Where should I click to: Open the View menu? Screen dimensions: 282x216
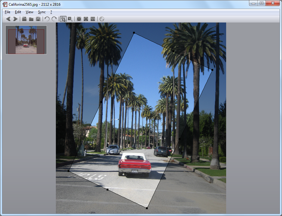pyautogui.click(x=29, y=12)
